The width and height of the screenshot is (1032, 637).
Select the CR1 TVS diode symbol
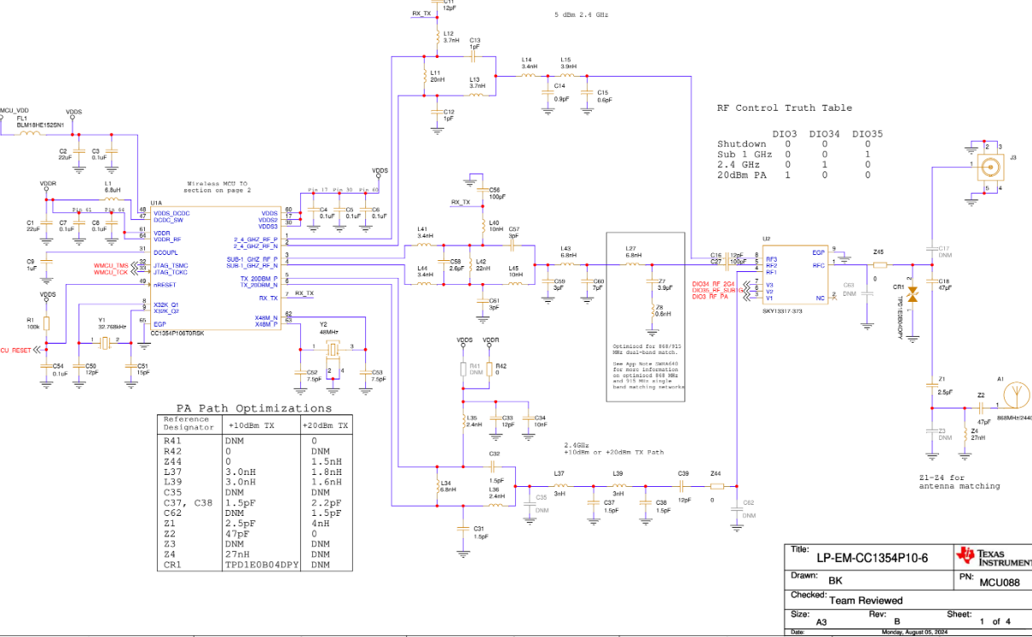tap(912, 296)
